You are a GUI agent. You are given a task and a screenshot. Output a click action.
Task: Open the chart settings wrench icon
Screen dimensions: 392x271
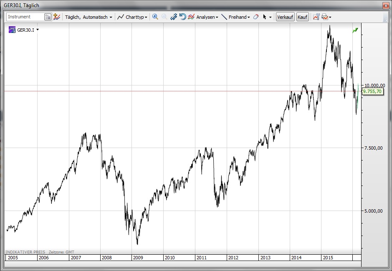point(316,17)
